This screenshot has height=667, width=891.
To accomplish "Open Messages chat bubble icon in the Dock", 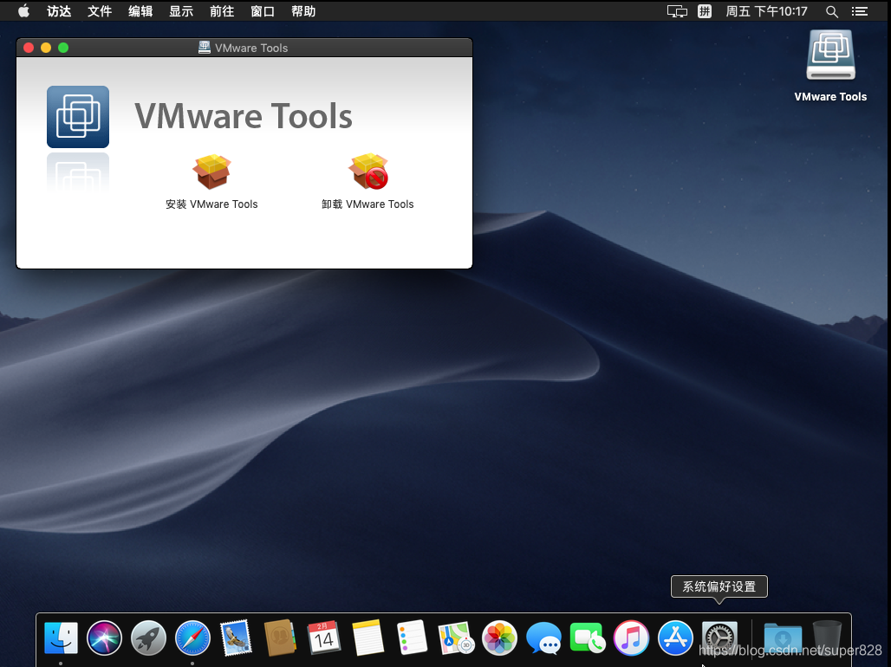I will click(543, 638).
